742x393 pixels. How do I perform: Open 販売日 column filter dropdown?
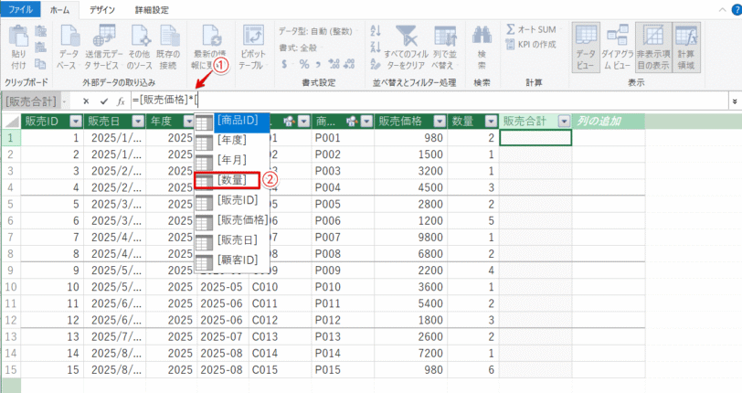[138, 122]
